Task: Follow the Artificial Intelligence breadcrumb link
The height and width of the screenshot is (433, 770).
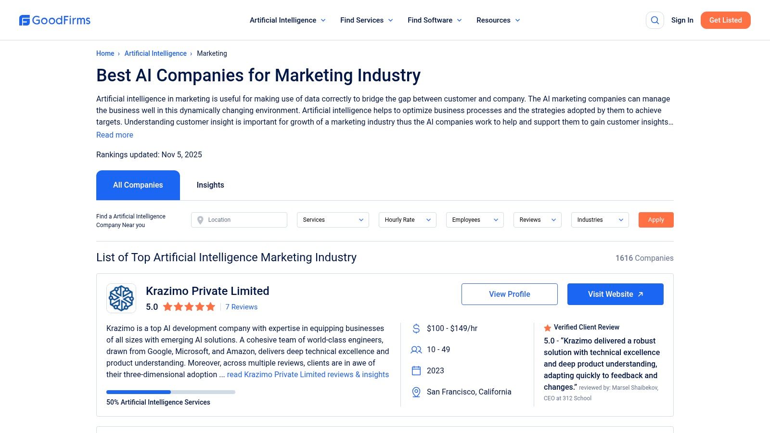Action: (155, 53)
